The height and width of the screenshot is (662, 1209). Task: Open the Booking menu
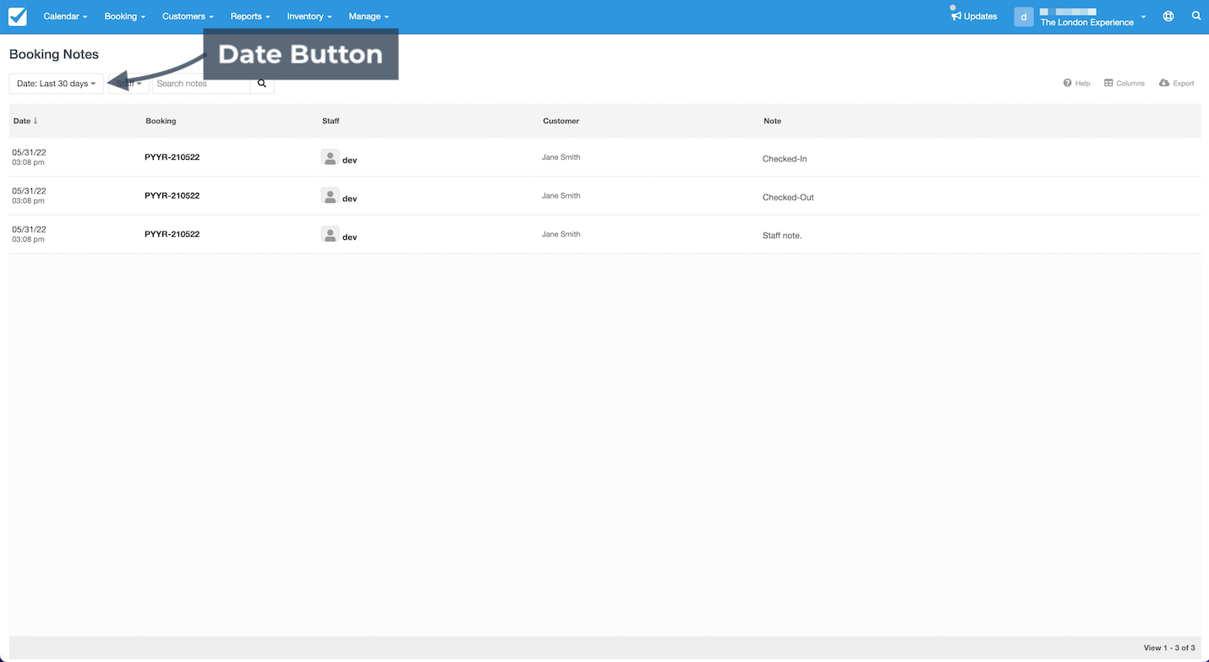tap(125, 16)
